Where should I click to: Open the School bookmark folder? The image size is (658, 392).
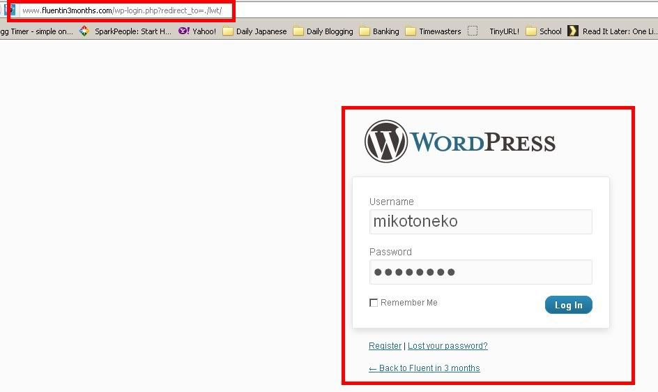(544, 31)
